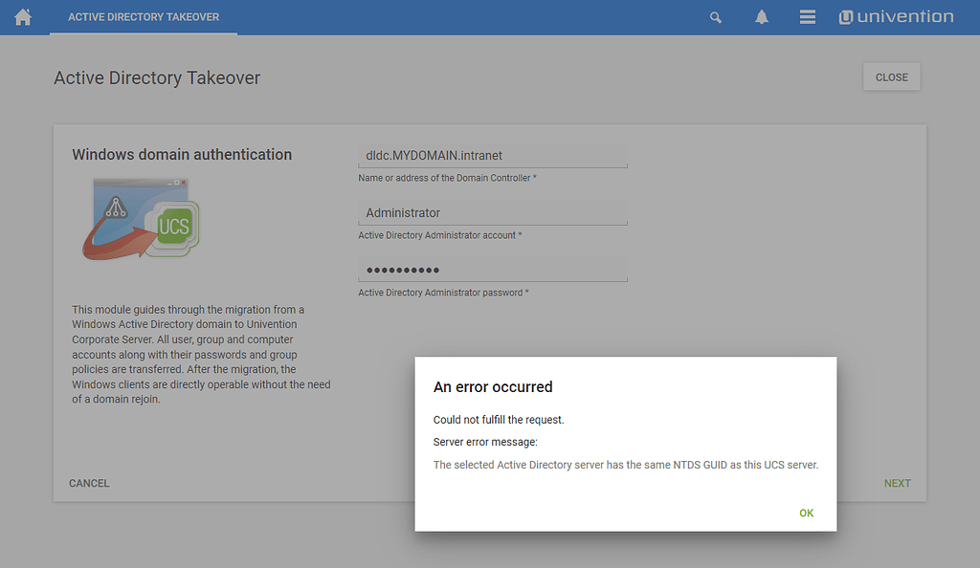Click the error dialog title text
This screenshot has height=568, width=980.
491,386
